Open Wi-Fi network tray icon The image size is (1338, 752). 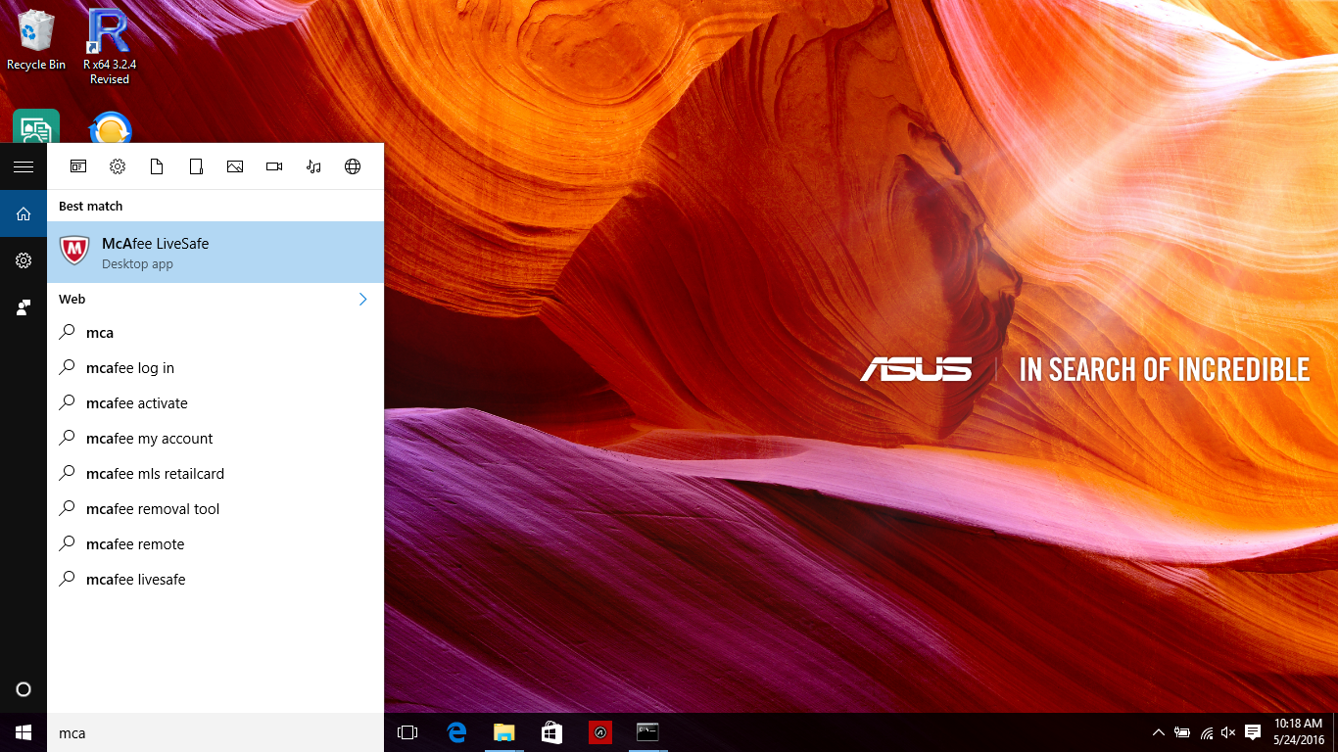pos(1206,732)
